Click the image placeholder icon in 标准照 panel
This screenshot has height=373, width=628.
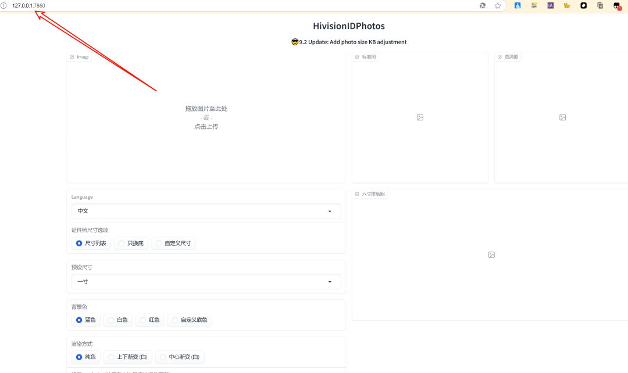click(x=420, y=117)
